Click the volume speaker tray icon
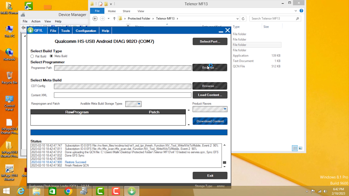This screenshot has width=349, height=196. (325, 191)
